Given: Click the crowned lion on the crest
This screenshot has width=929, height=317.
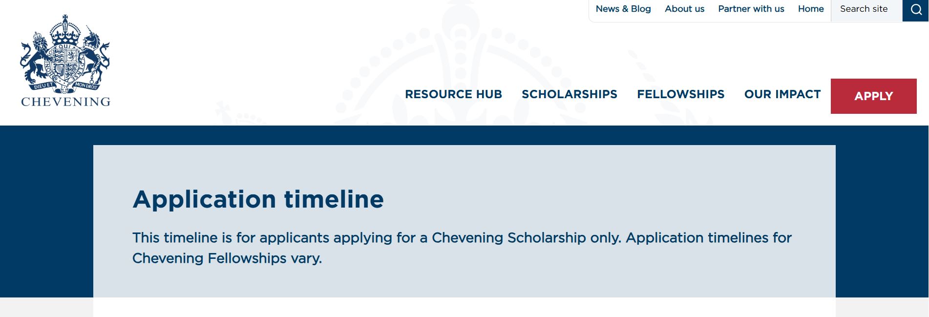Looking at the screenshot, I should coord(34,58).
